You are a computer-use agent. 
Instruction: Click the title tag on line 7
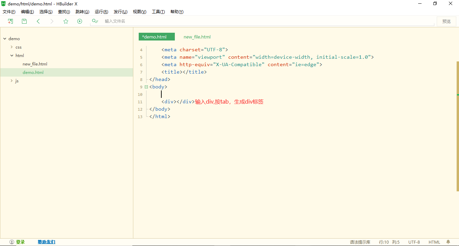pyautogui.click(x=184, y=72)
